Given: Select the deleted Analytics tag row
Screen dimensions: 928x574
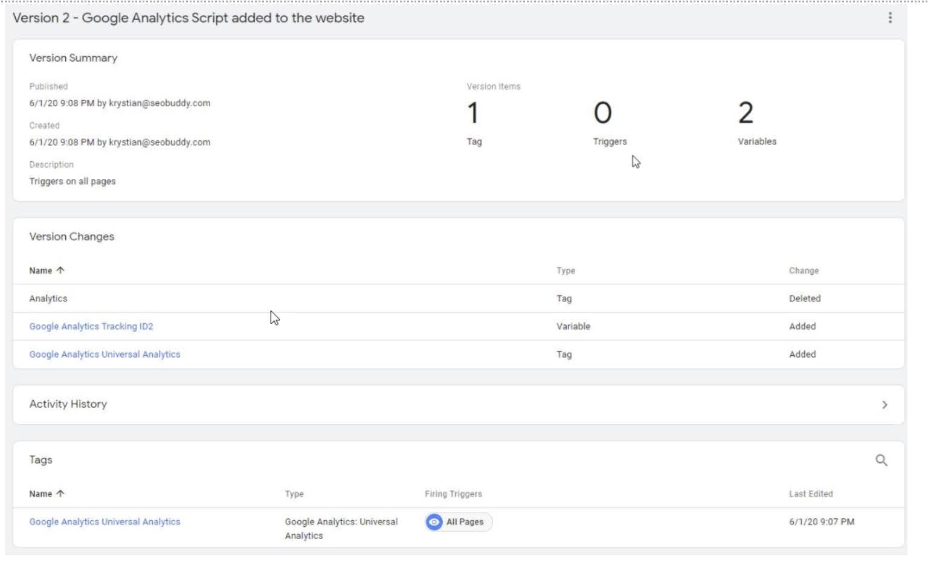Looking at the screenshot, I should pos(48,298).
